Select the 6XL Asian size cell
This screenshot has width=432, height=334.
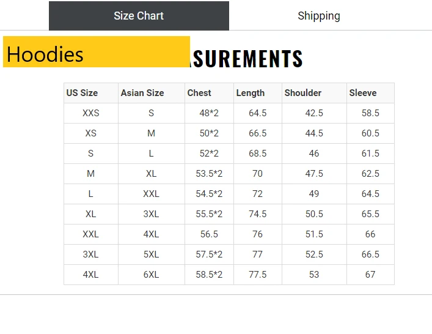152,275
